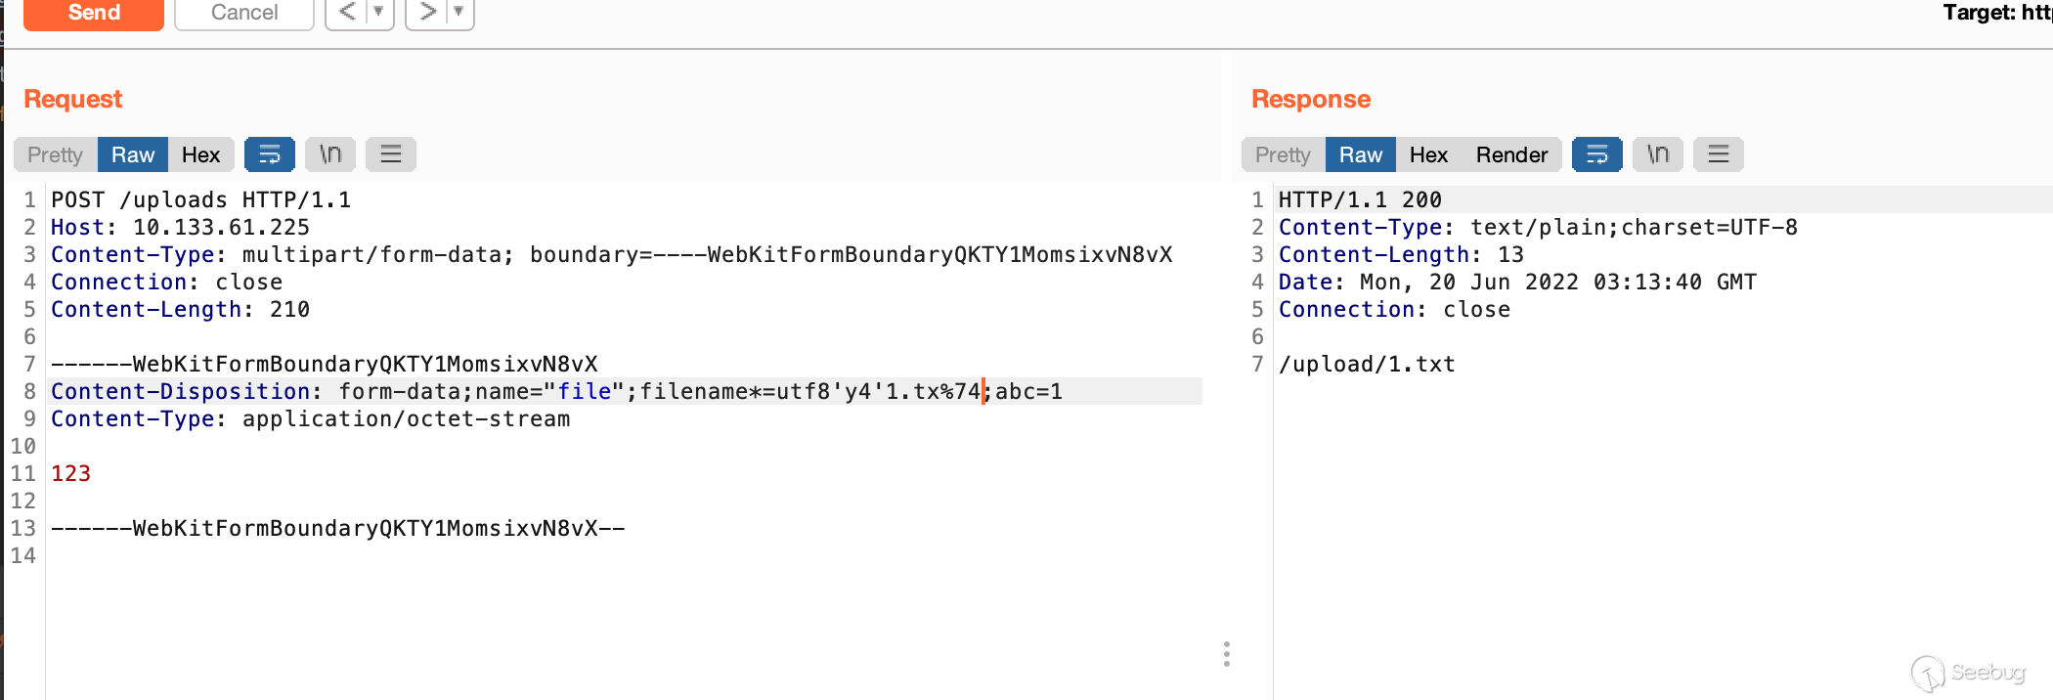Viewport: 2053px width, 700px height.
Task: Open the Response Render tab
Action: click(1511, 154)
